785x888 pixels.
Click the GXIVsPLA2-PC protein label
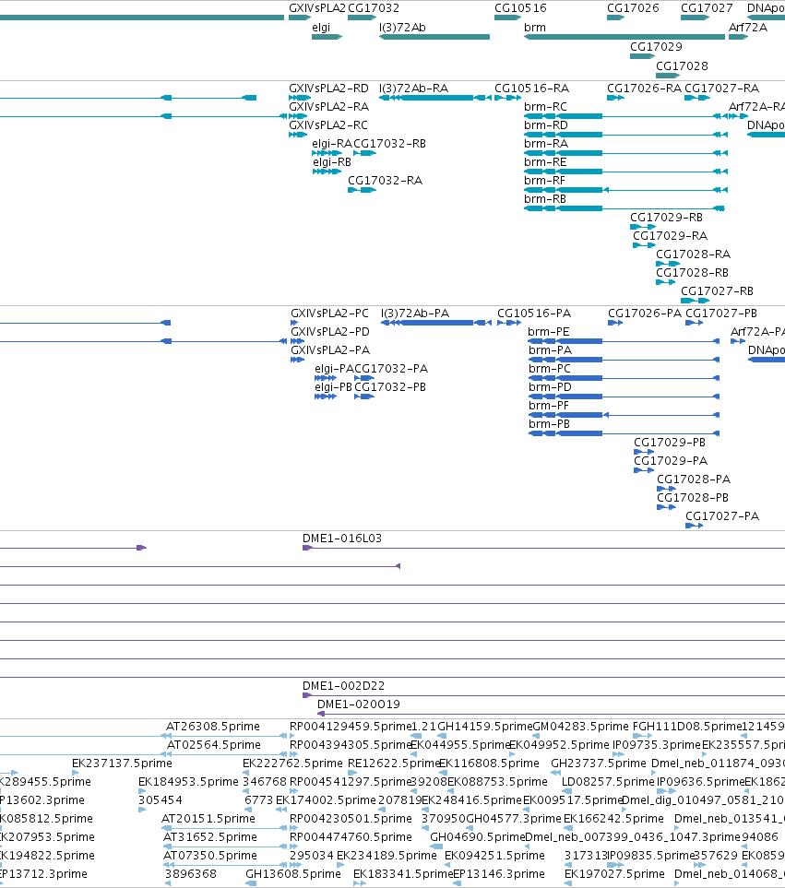point(329,314)
